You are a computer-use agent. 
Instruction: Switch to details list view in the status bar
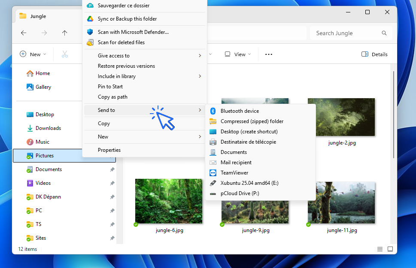(380, 249)
